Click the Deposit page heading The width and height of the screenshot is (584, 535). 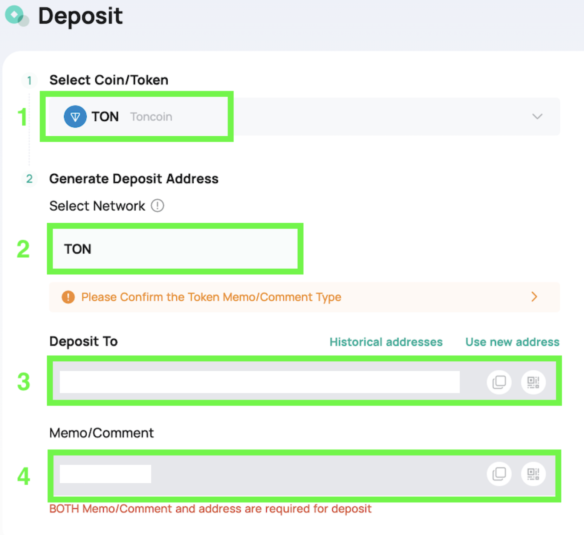[80, 16]
